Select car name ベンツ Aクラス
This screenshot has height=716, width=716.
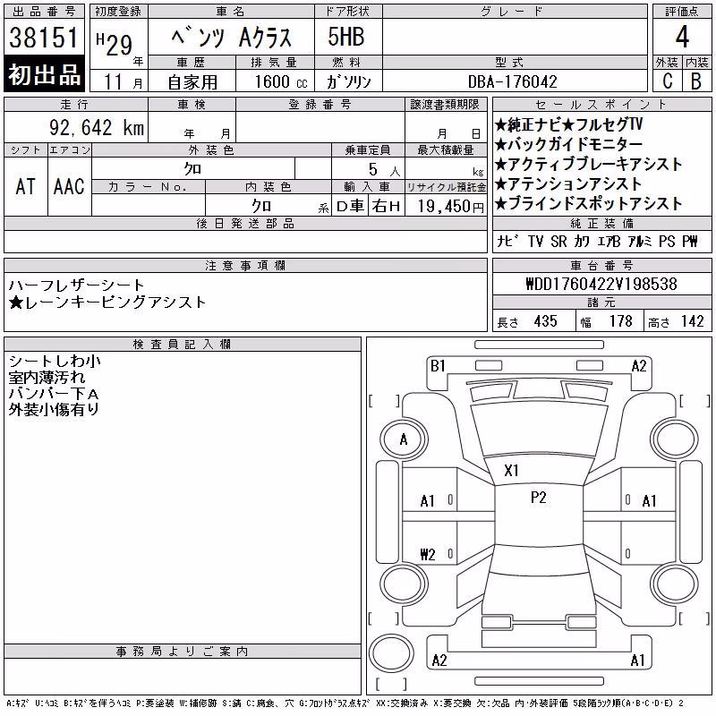tap(231, 38)
